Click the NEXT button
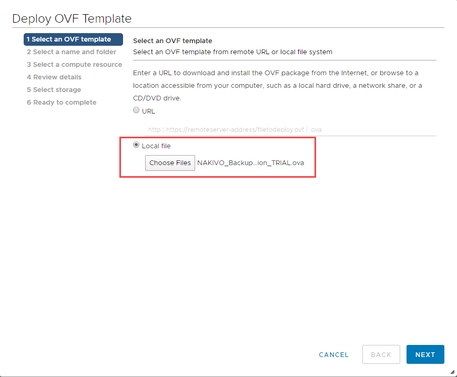The height and width of the screenshot is (377, 457). [425, 354]
